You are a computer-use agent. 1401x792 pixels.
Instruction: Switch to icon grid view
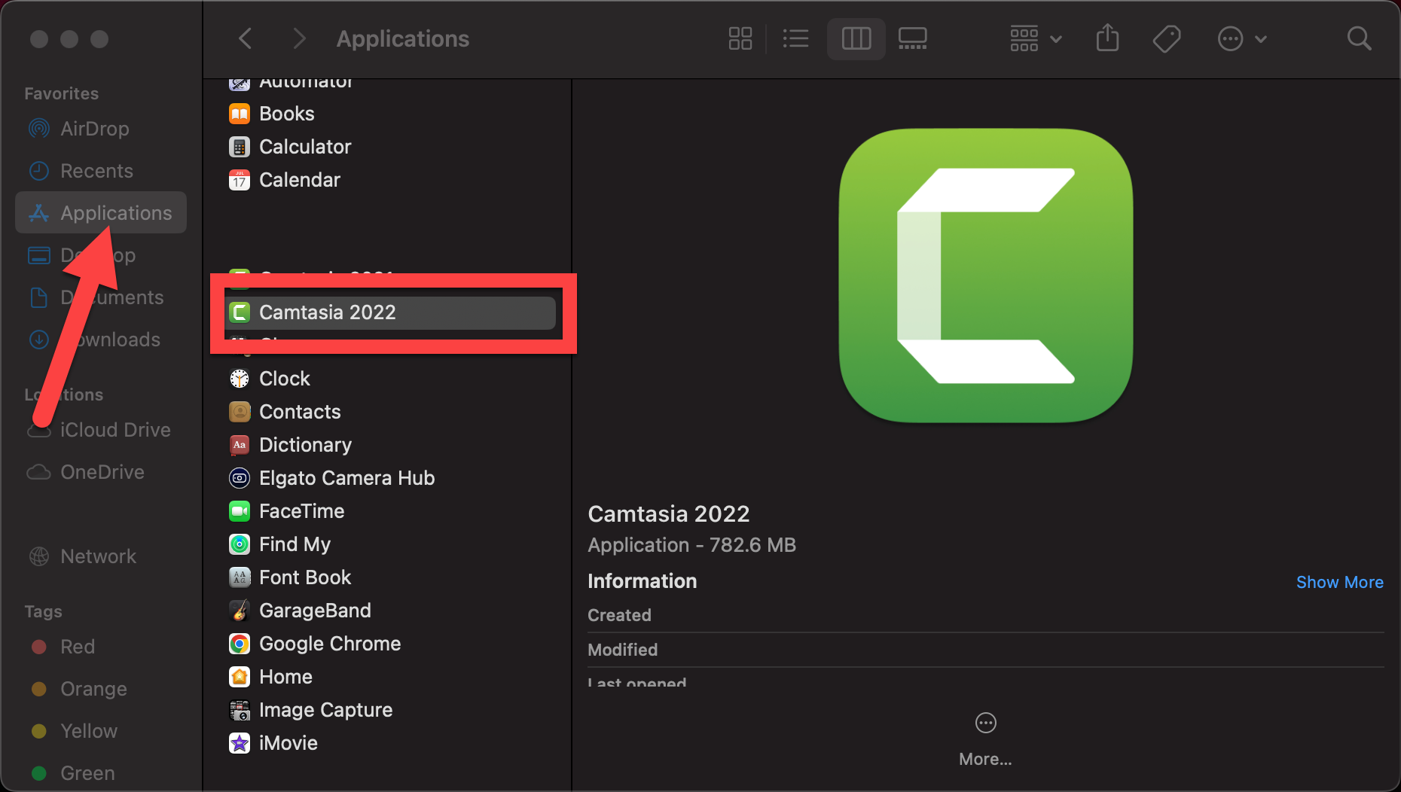pyautogui.click(x=740, y=38)
